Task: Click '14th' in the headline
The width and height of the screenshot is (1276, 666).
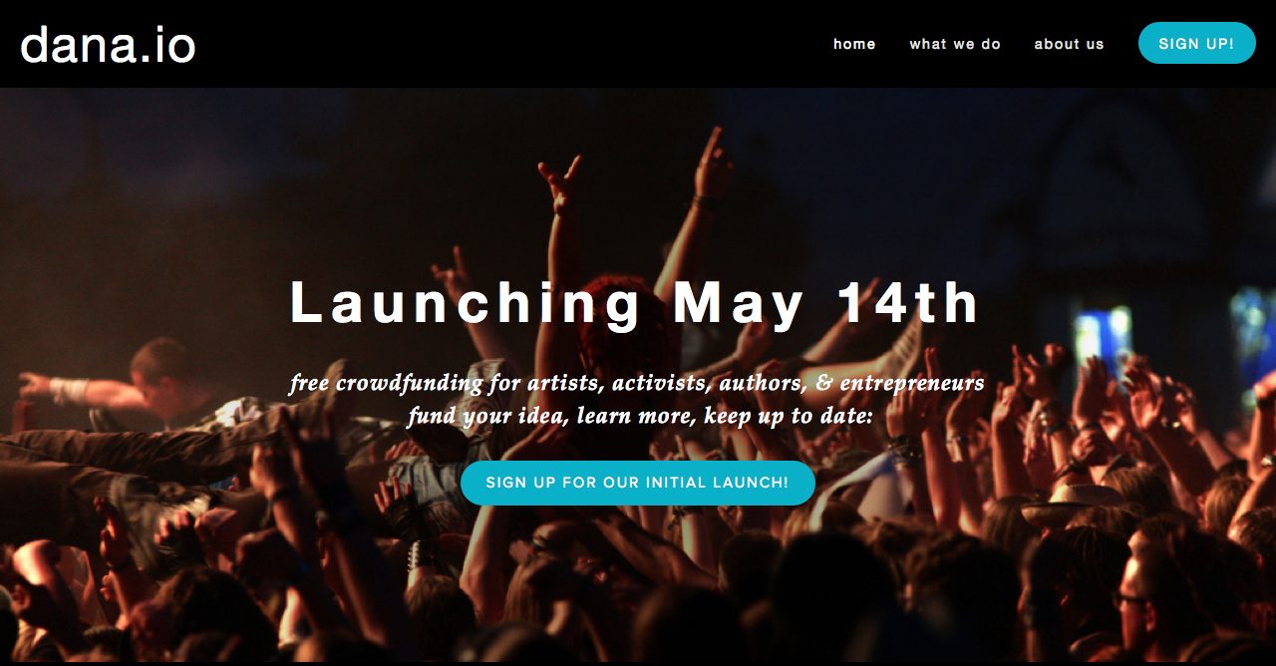Action: (909, 302)
